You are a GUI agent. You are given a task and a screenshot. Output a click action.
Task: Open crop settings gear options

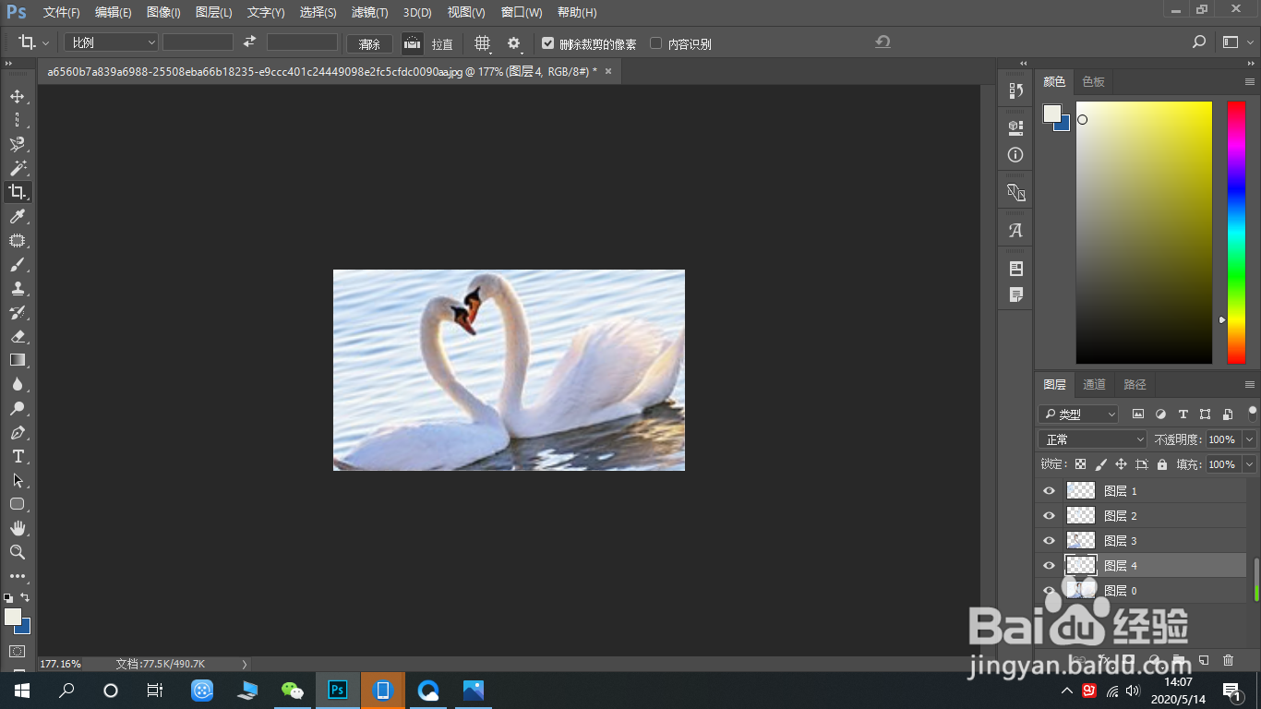pos(514,43)
